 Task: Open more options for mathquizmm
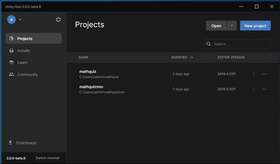pyautogui.click(x=265, y=89)
